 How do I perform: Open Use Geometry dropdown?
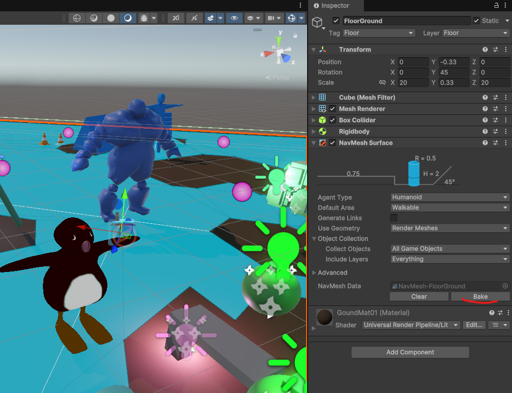[450, 228]
